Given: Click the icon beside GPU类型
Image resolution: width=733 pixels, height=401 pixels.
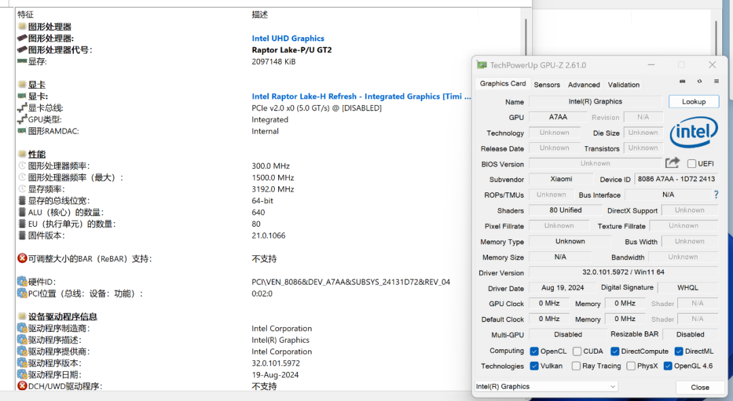Looking at the screenshot, I should pos(22,119).
